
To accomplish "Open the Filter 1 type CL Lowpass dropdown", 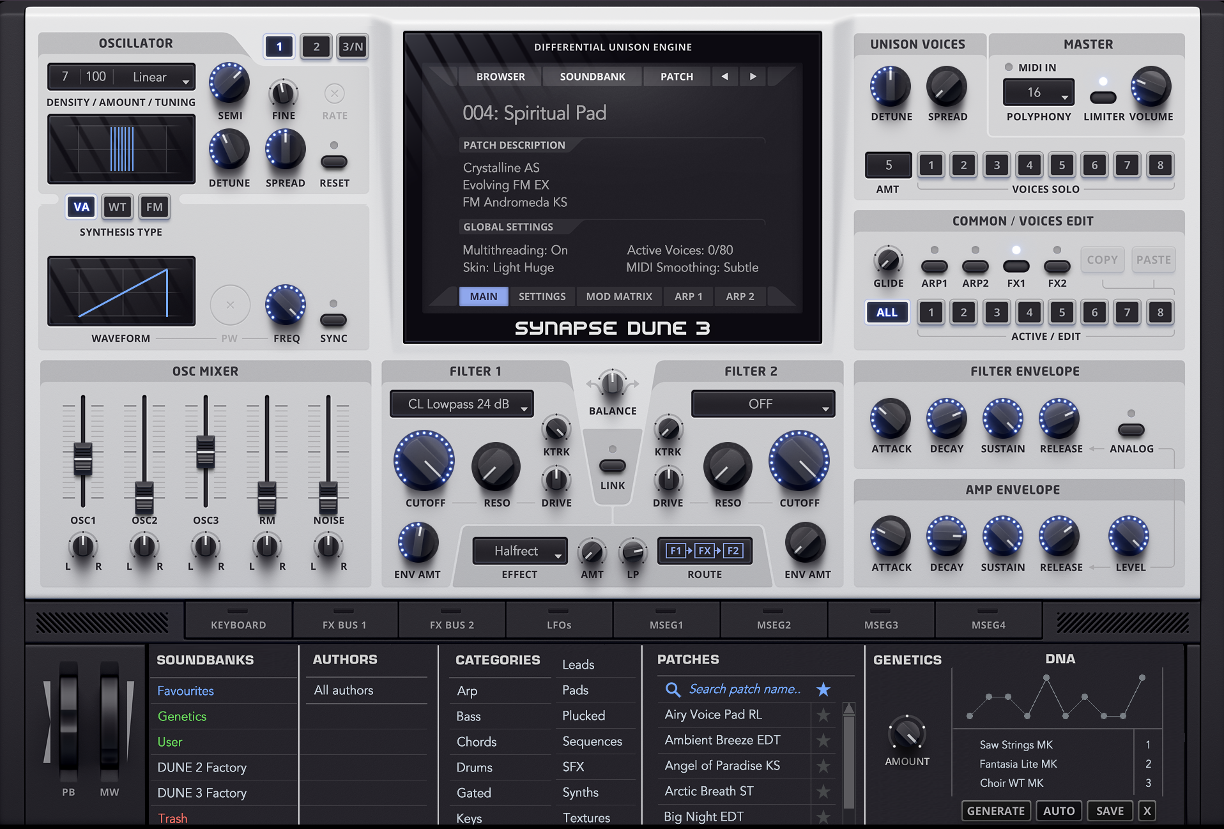I will pyautogui.click(x=462, y=404).
